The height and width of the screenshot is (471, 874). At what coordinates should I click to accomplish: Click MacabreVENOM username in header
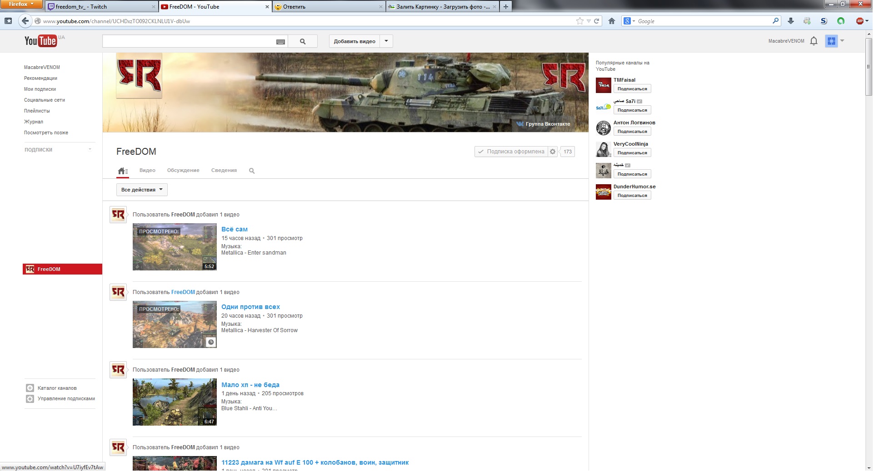786,41
